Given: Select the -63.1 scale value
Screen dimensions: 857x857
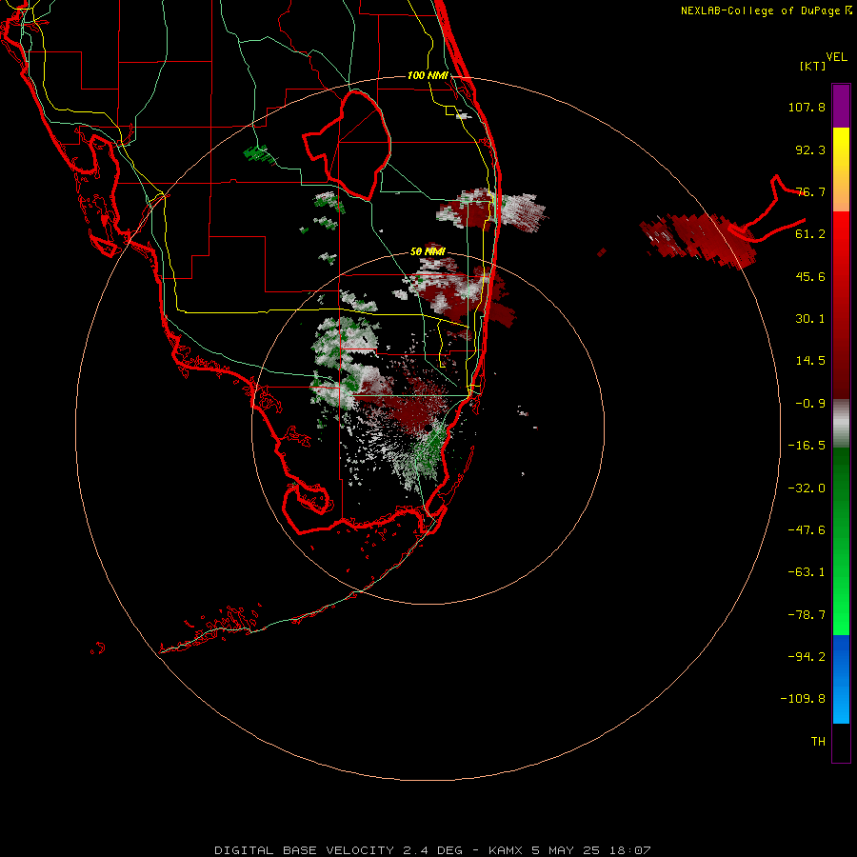Looking at the screenshot, I should (807, 572).
